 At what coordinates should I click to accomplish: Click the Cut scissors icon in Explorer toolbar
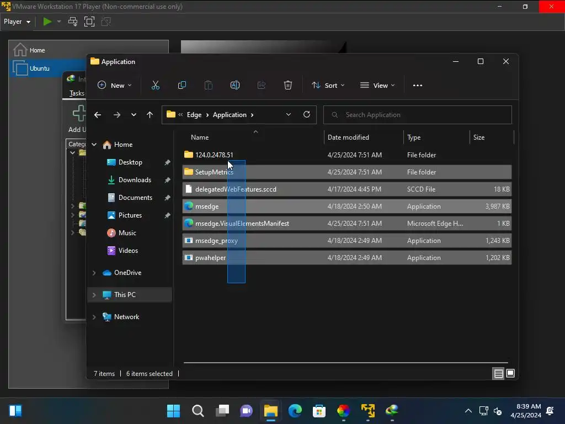click(155, 86)
